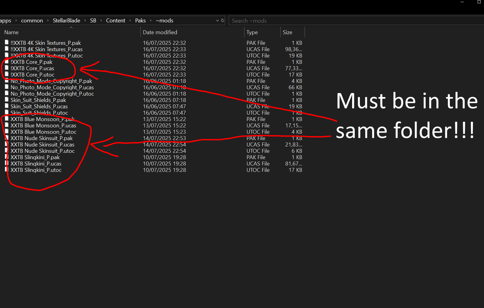Go to the Paks folder in the breadcrumb
The width and height of the screenshot is (484, 308).
tap(140, 21)
